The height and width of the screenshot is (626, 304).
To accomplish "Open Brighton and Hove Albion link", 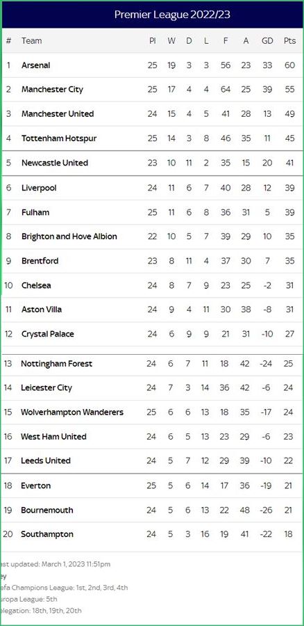I will click(69, 236).
